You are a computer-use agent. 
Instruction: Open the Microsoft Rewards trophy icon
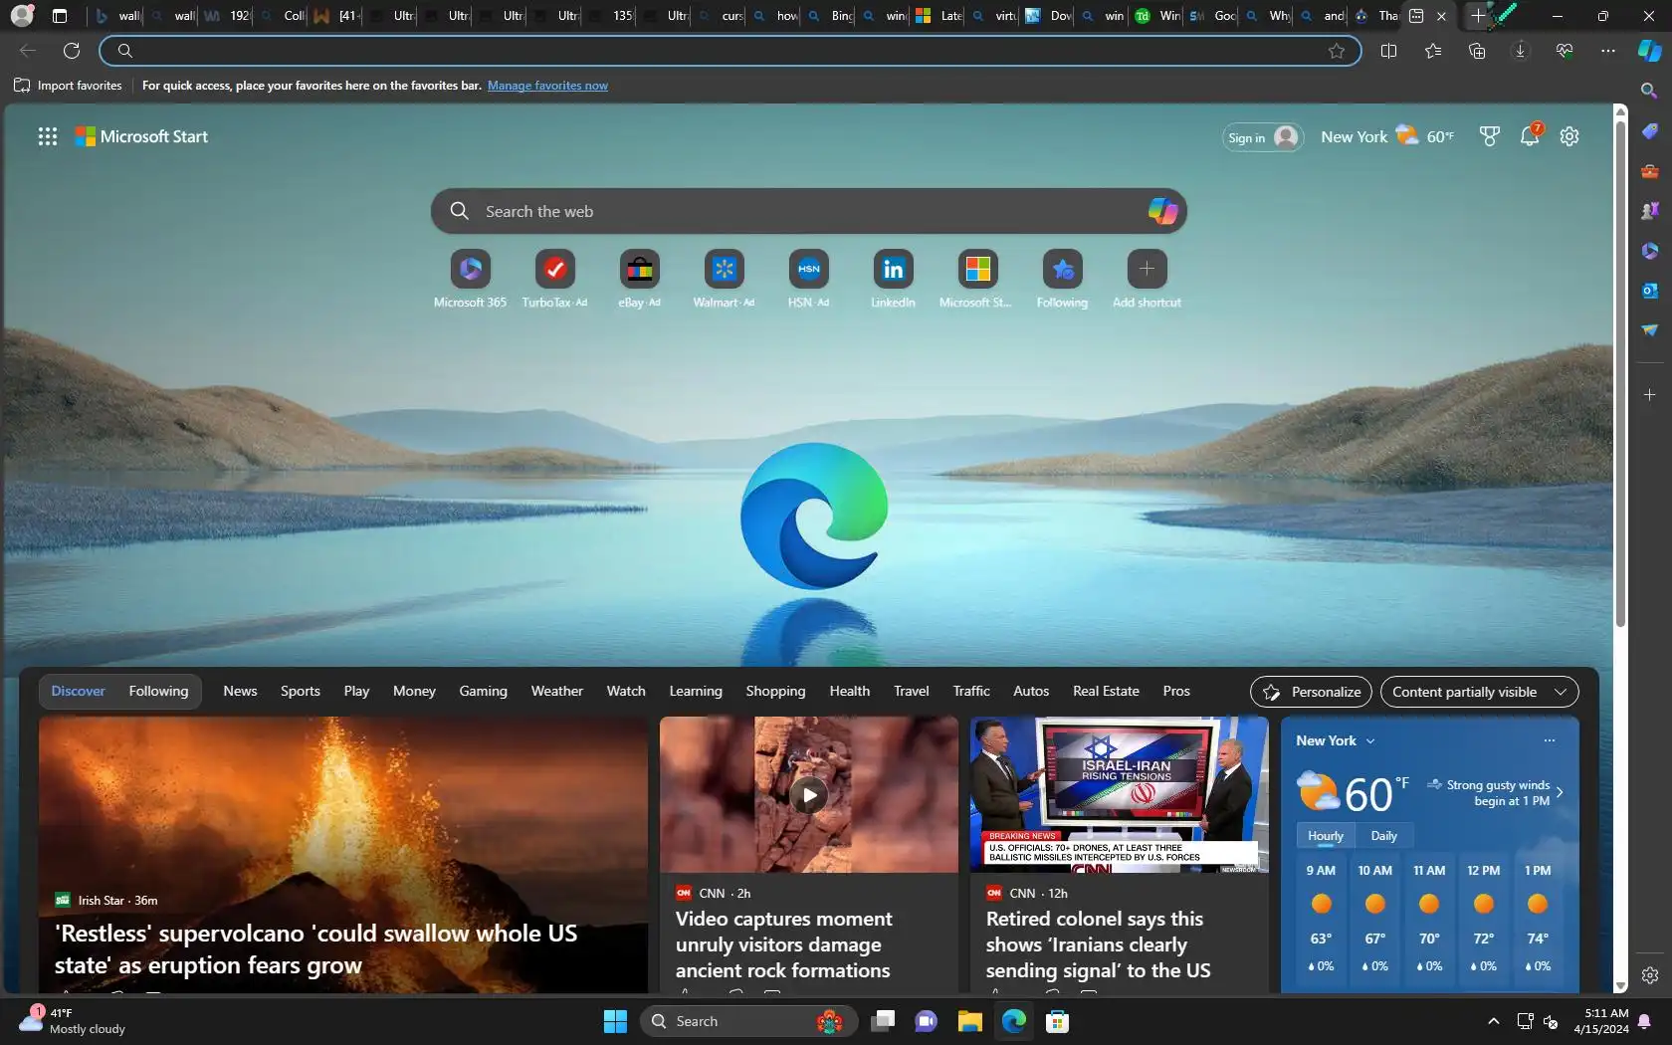point(1489,136)
